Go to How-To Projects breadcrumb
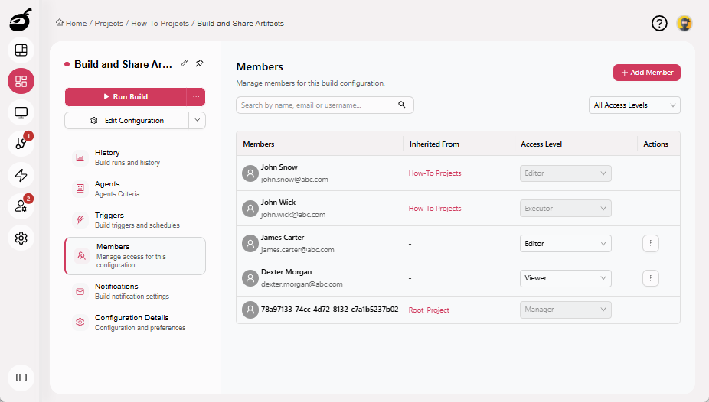Screen dimensions: 709x402 click(x=160, y=24)
